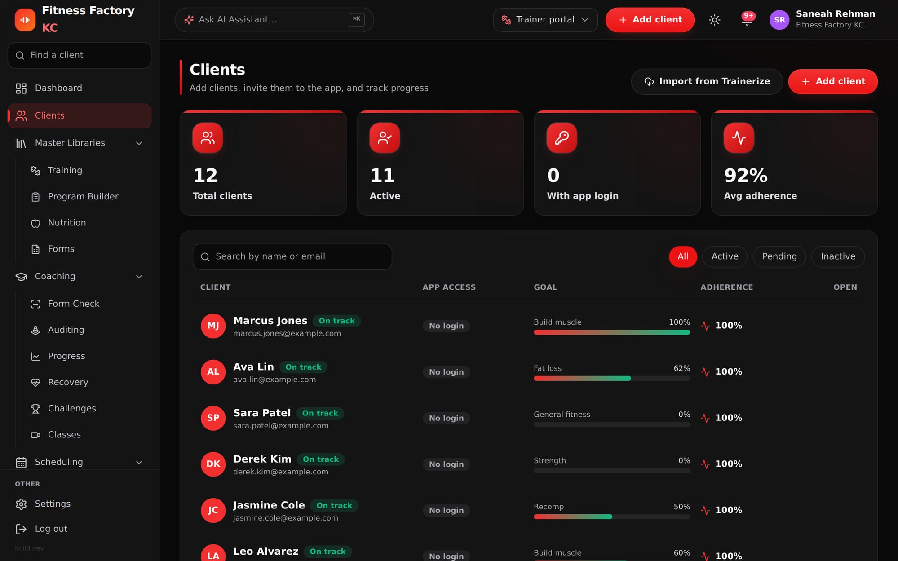Click the Challenges trophy icon
Screen dimensions: 898x561
coord(35,409)
